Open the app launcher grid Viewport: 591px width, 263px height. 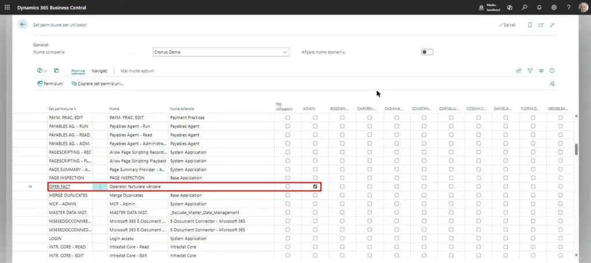[x=7, y=7]
